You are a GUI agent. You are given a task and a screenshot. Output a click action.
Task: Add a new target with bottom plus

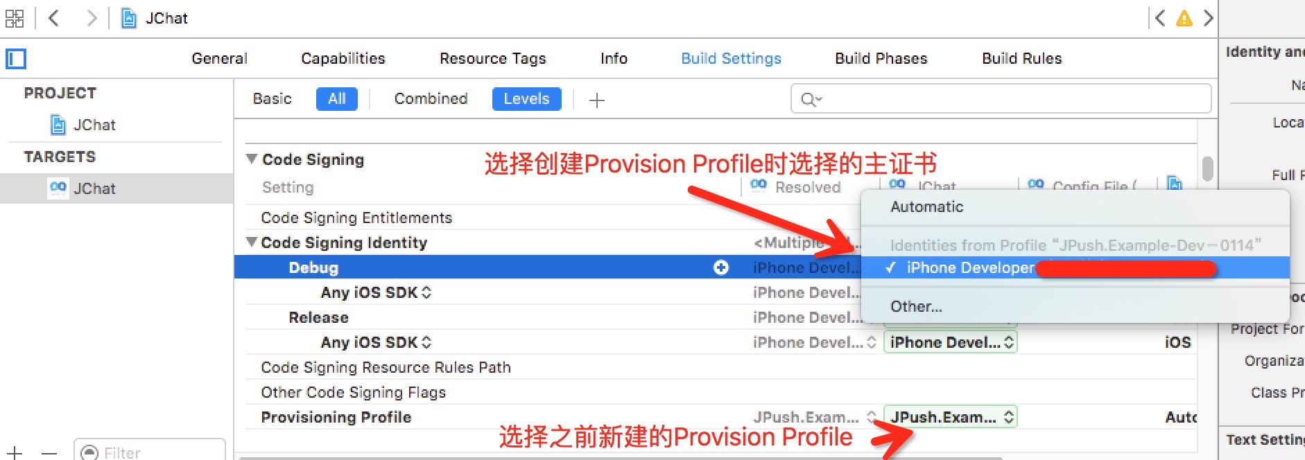tap(15, 453)
